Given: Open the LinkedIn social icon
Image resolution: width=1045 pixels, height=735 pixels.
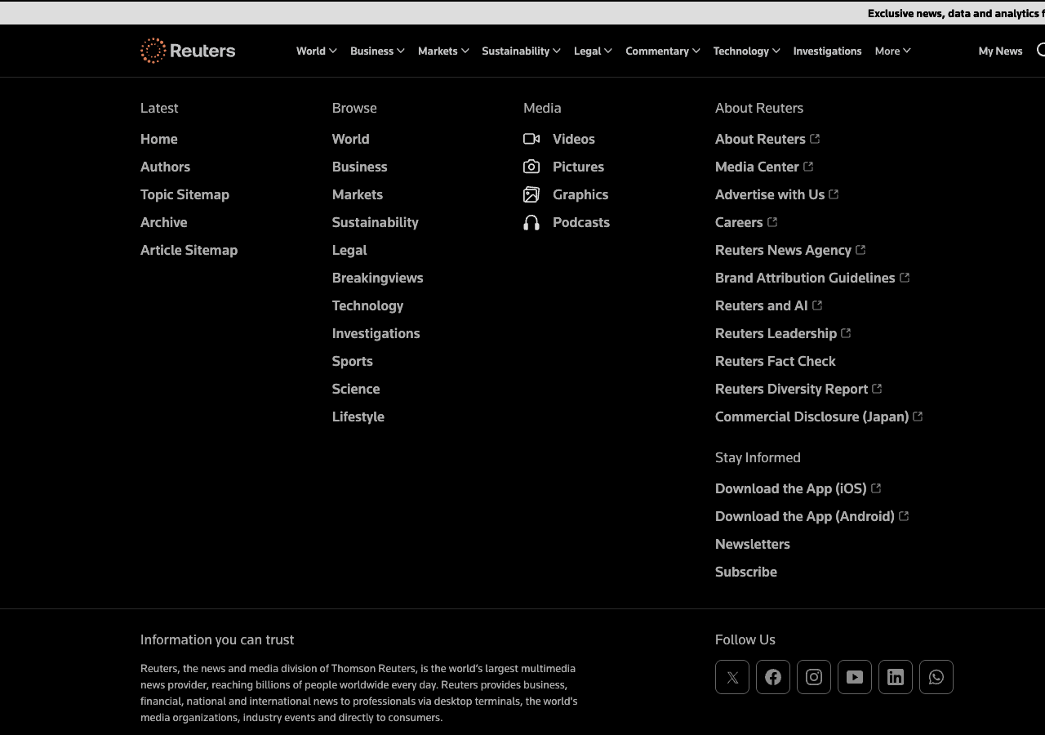Looking at the screenshot, I should tap(896, 677).
